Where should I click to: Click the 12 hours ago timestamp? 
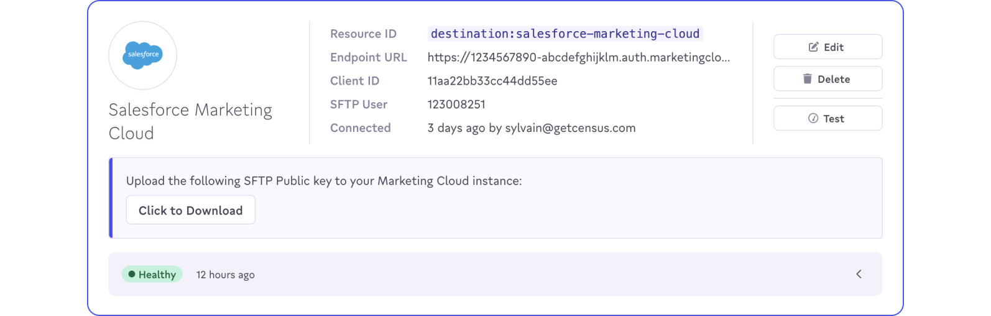[225, 275]
